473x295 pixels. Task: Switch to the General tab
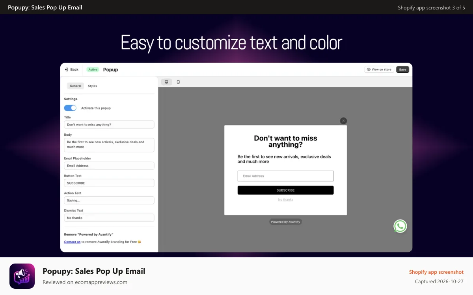(75, 86)
